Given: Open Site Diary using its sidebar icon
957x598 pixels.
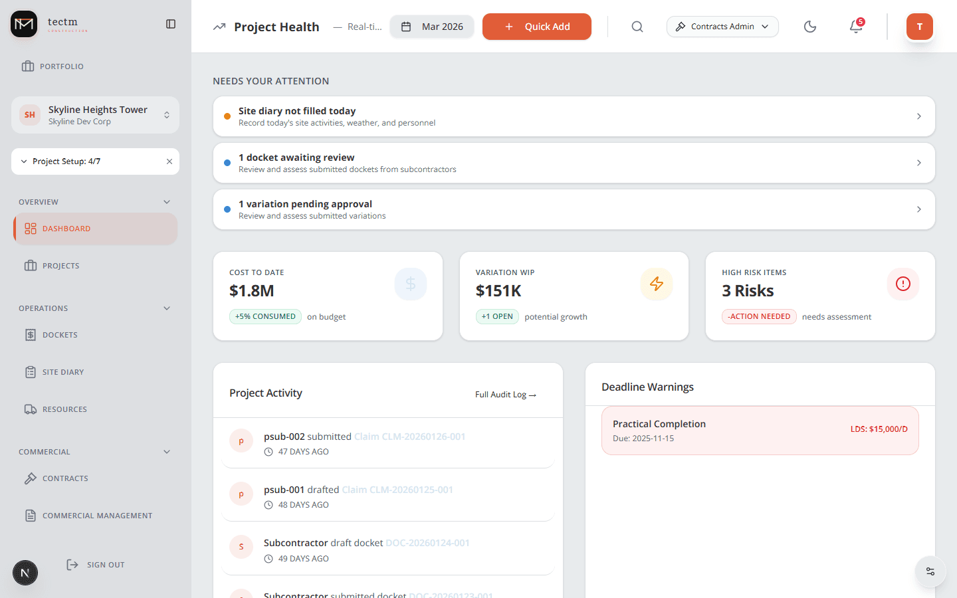Looking at the screenshot, I should (30, 371).
